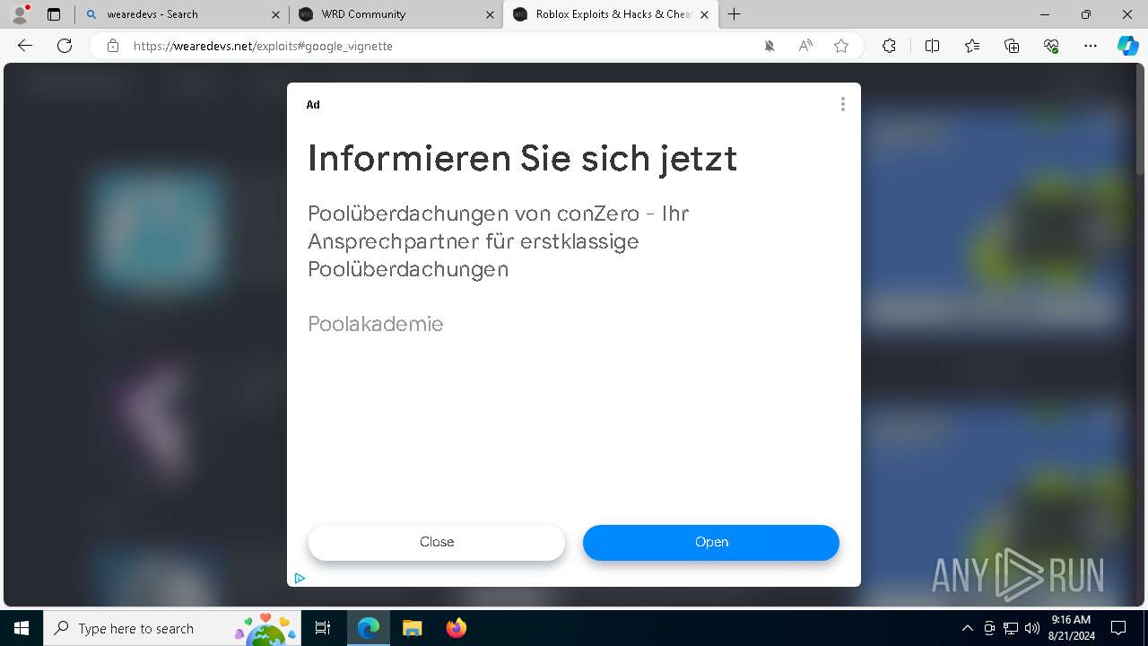Open the Split screen icon
This screenshot has width=1148, height=646.
(932, 46)
